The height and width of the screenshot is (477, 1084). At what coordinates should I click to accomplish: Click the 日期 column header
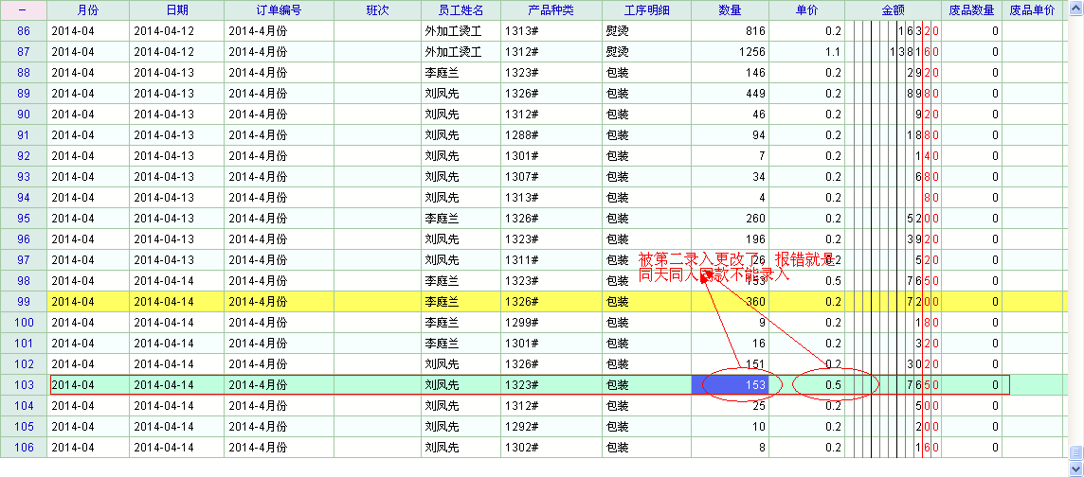tap(176, 9)
